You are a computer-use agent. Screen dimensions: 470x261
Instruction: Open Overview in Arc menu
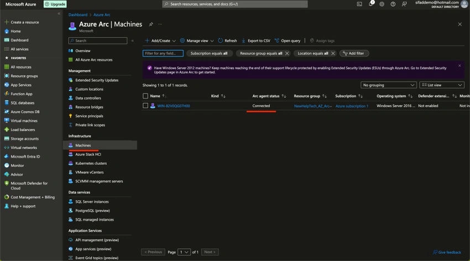83,51
